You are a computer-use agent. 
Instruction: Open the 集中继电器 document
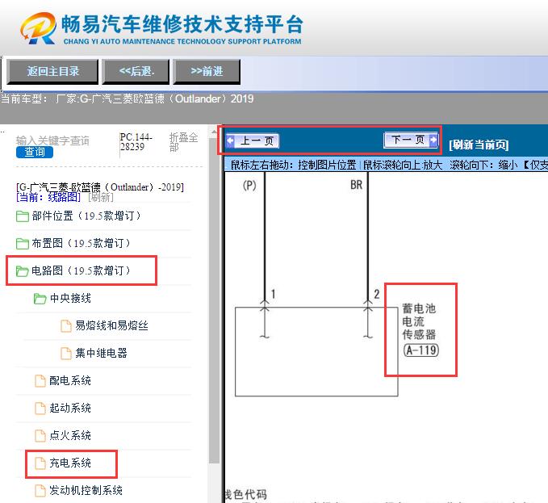(102, 353)
